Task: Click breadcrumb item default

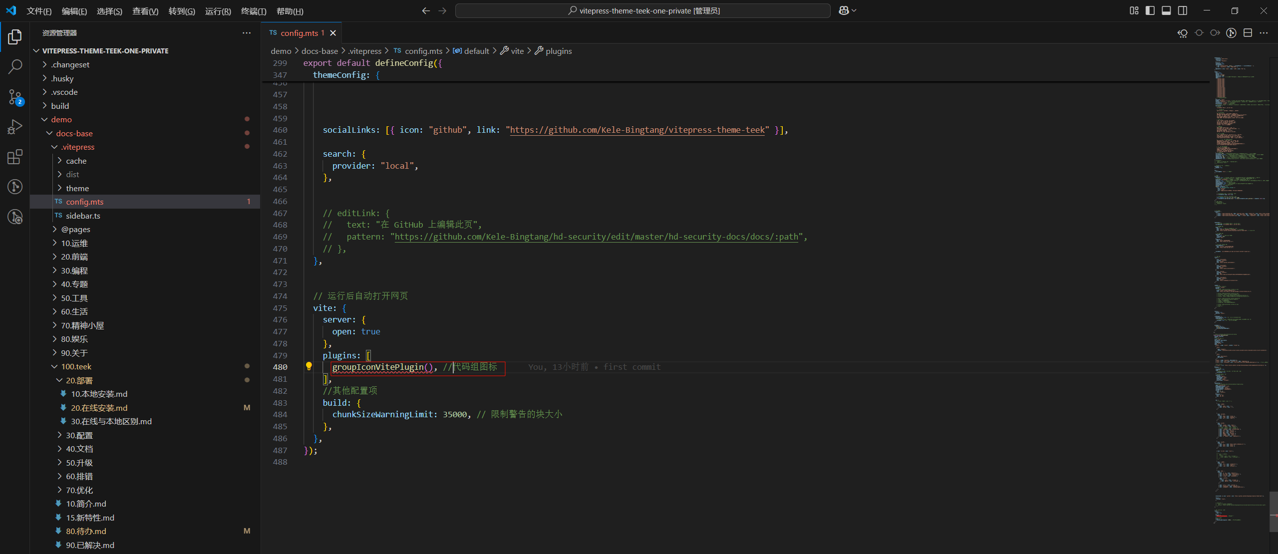Action: (471, 51)
